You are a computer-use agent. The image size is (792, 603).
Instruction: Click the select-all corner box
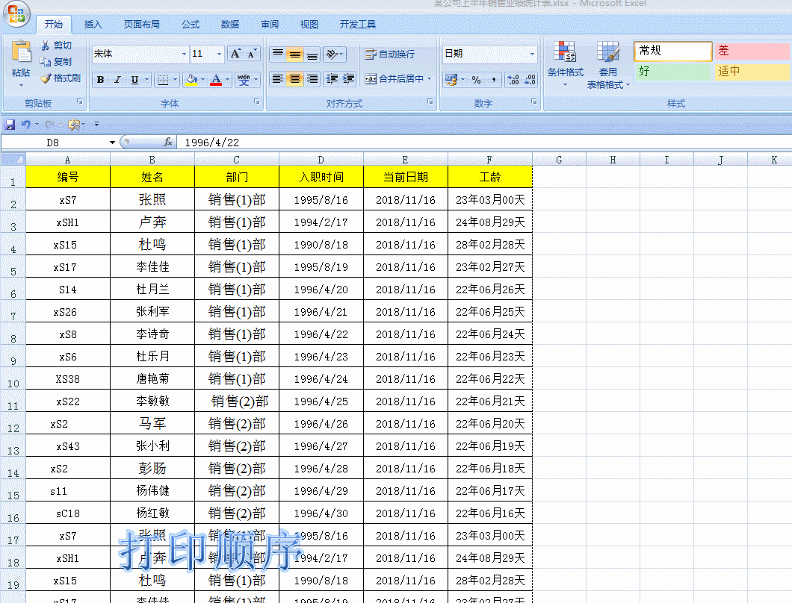click(x=13, y=160)
